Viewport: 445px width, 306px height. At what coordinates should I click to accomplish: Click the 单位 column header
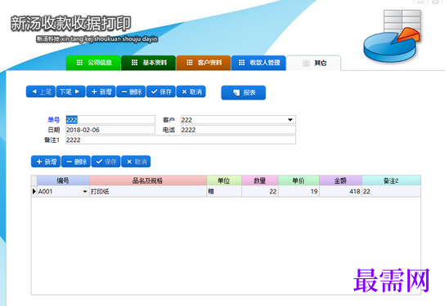coord(224,180)
